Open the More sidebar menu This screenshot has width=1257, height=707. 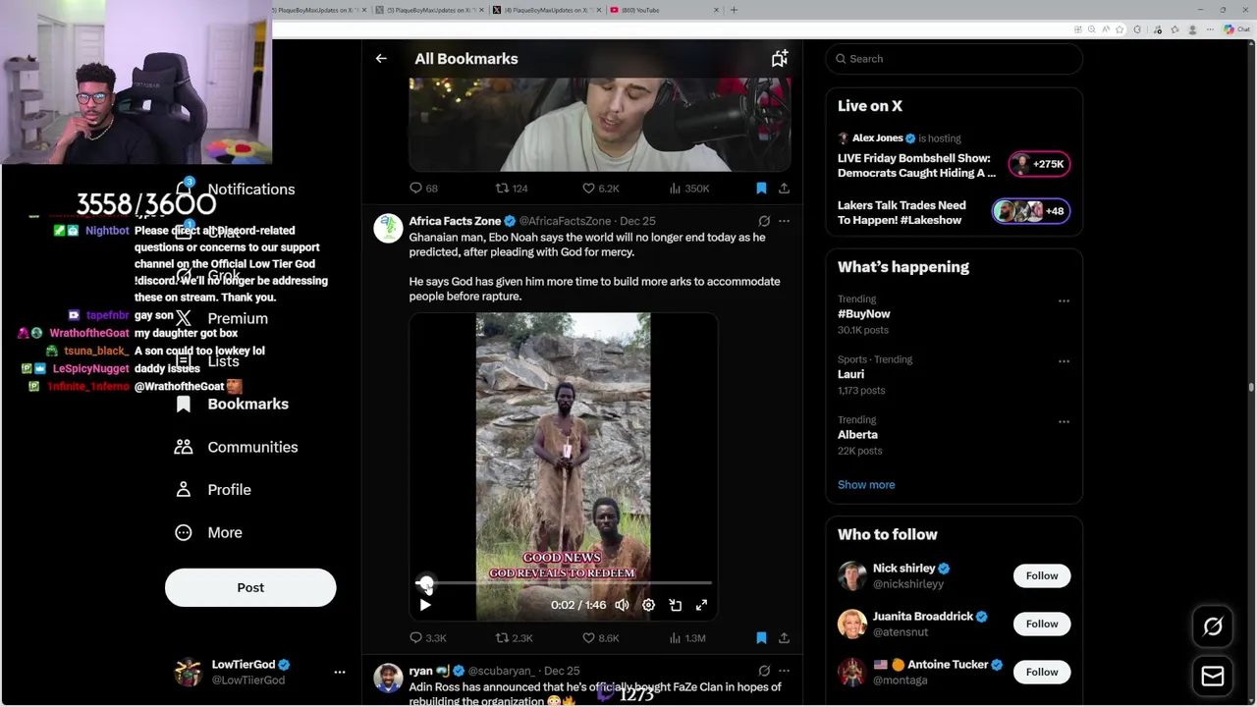pos(208,532)
